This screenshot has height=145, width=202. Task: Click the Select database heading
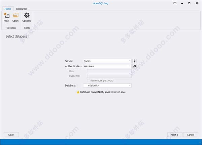coord(16,37)
